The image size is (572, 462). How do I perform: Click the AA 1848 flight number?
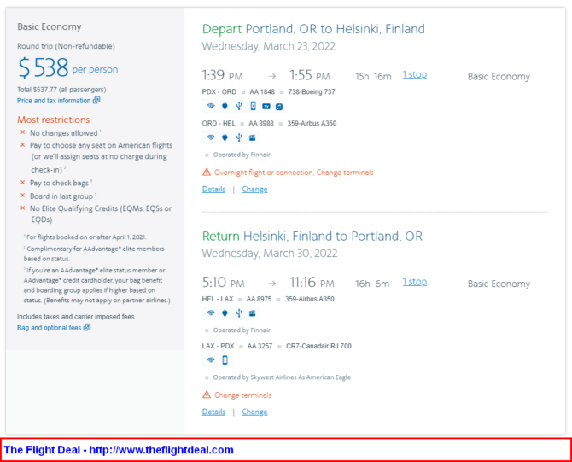pyautogui.click(x=262, y=92)
